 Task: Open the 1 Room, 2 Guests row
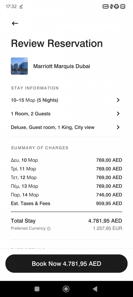pos(66,114)
